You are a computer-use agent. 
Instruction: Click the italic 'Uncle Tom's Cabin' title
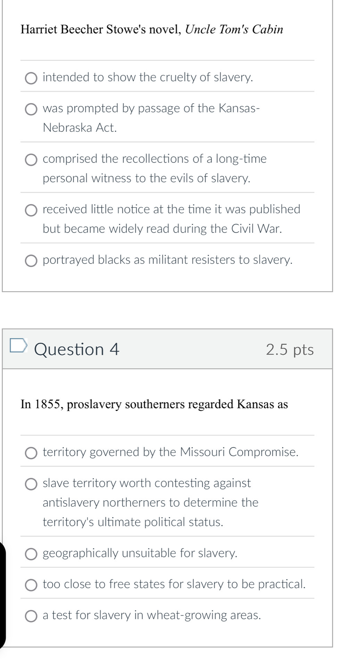234,30
